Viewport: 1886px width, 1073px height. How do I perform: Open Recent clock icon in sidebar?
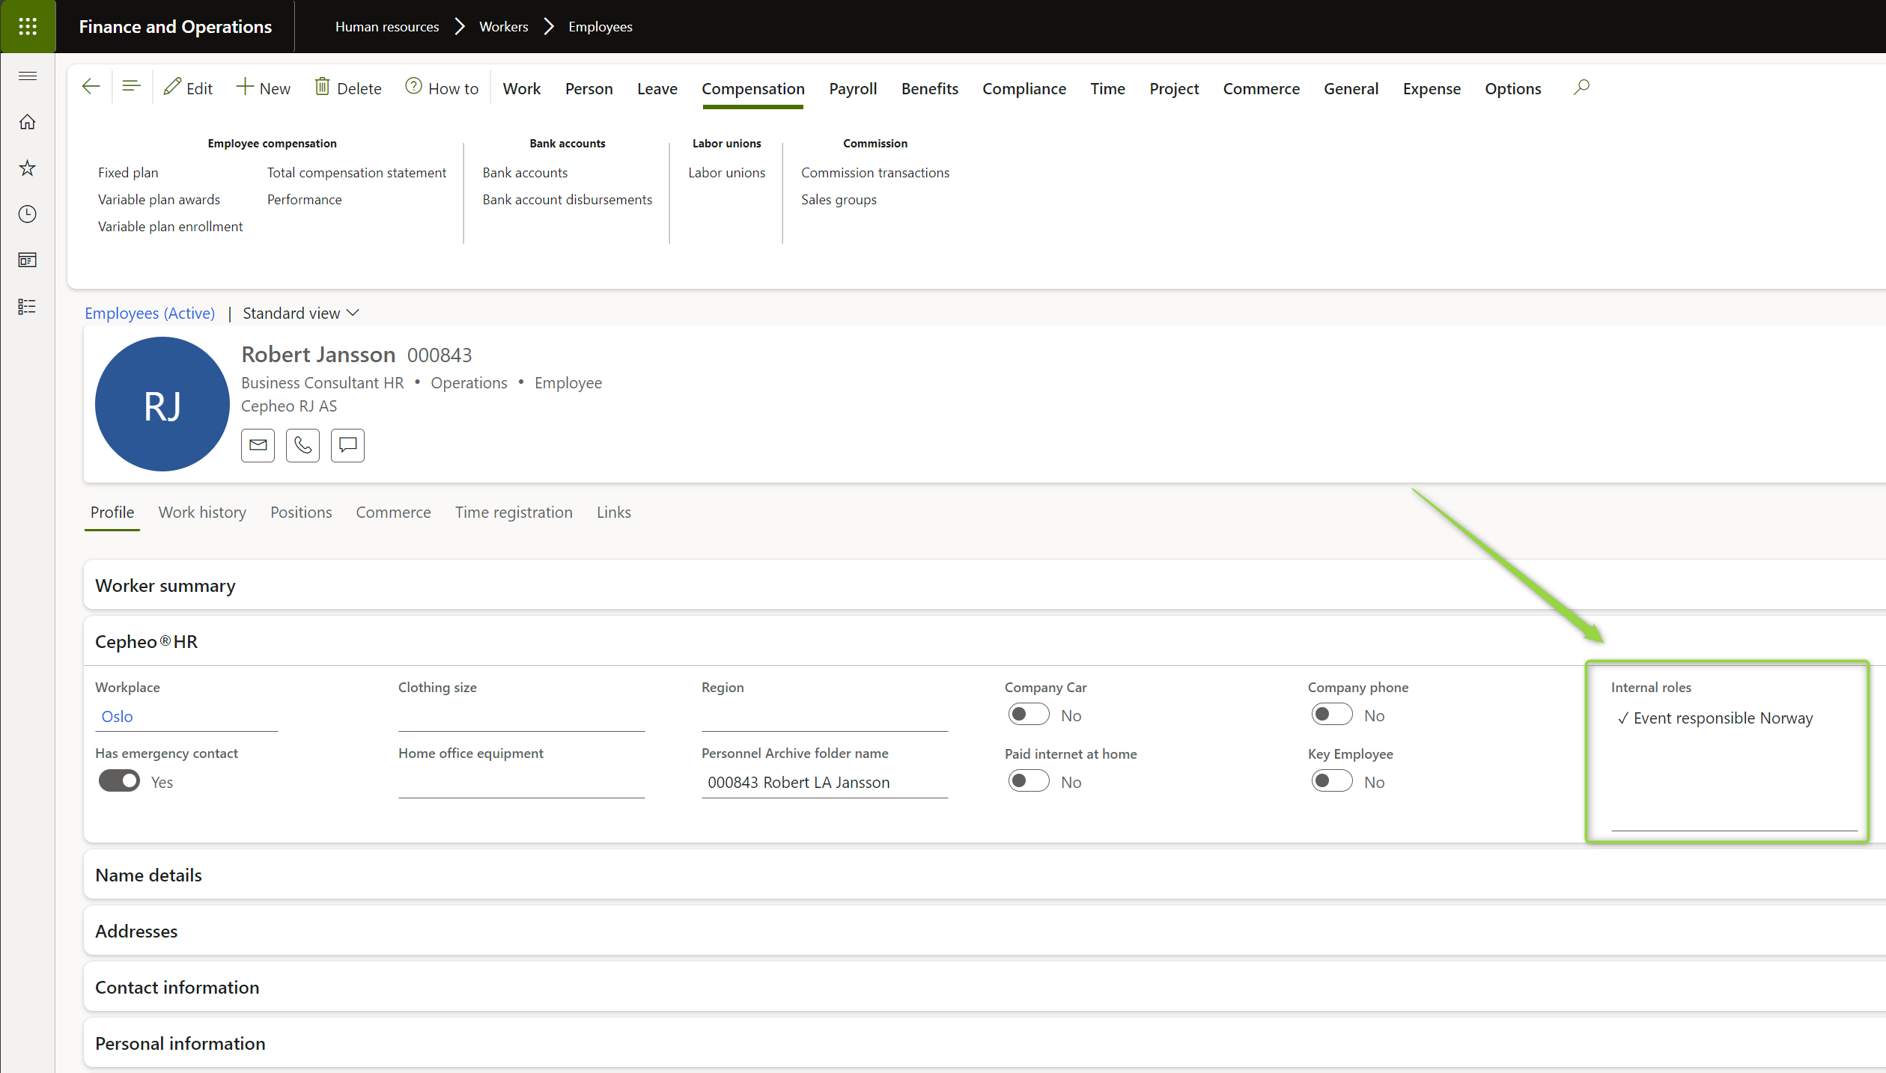[x=28, y=214]
